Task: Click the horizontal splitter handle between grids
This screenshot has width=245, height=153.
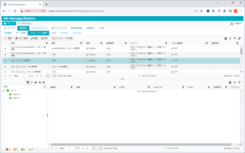Action: [x=122, y=79]
